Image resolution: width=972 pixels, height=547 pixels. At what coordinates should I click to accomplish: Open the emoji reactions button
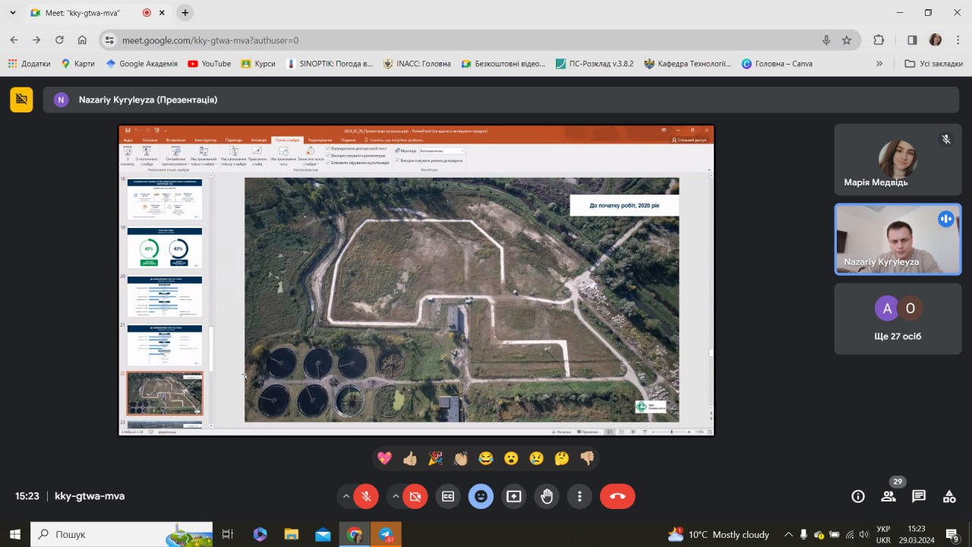tap(481, 496)
